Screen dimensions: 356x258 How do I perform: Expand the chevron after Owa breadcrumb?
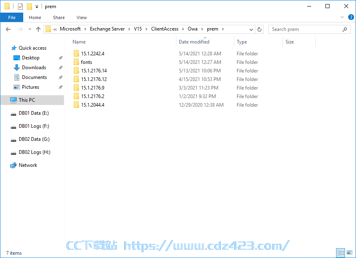(202, 29)
